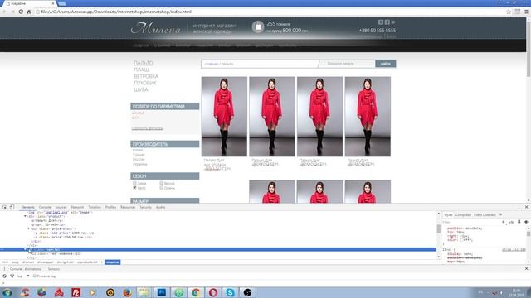Open the ПЛАЩ category link

tap(142, 70)
